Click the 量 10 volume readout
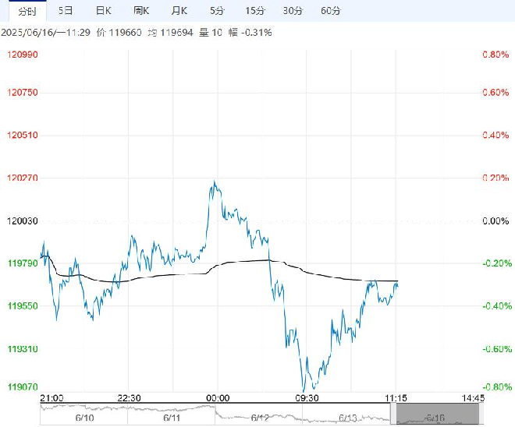 [x=211, y=33]
